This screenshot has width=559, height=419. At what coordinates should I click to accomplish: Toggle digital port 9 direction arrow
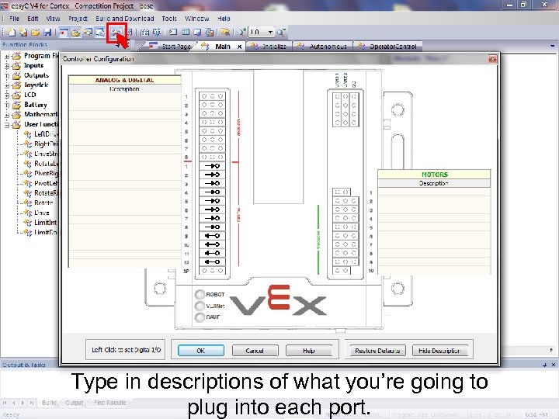pos(212,236)
